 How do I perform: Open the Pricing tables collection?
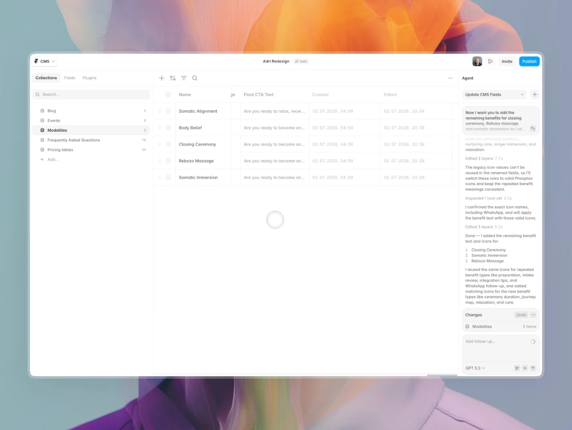pyautogui.click(x=91, y=150)
